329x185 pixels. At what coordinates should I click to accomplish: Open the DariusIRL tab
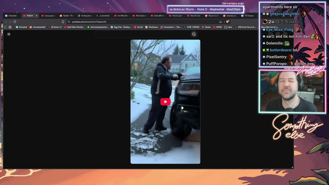click(158, 16)
